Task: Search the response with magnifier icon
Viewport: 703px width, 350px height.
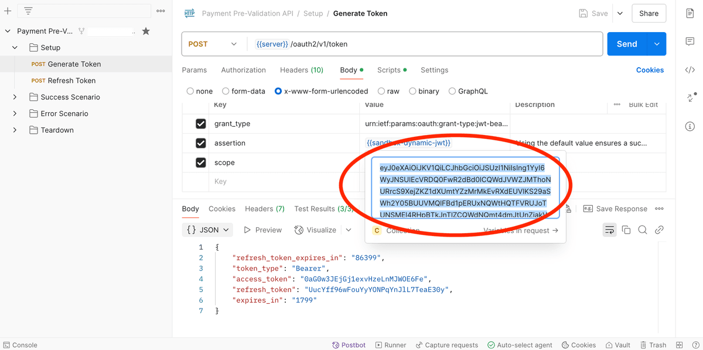Action: point(643,230)
